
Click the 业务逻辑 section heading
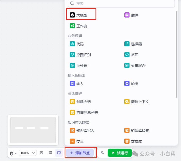click(x=75, y=36)
